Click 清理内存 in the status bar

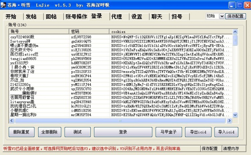click(x=231, y=148)
